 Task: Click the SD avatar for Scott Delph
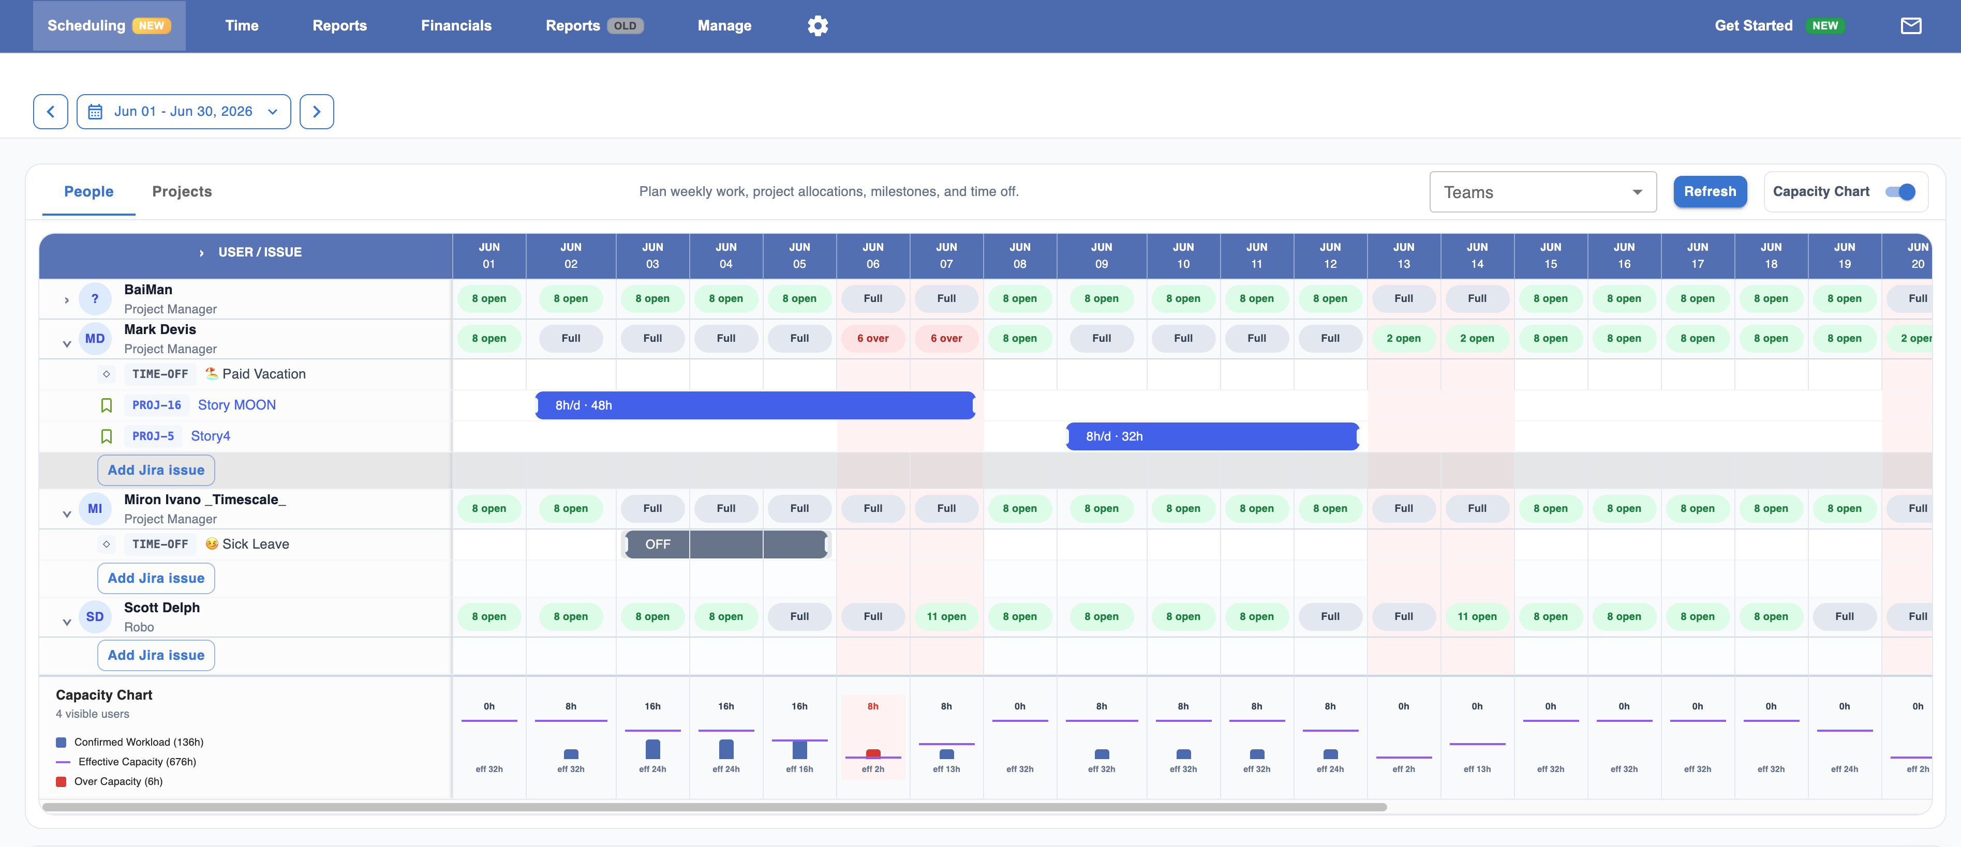tap(95, 616)
